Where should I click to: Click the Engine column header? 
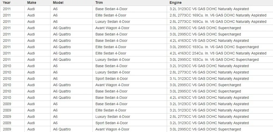click(220, 3)
